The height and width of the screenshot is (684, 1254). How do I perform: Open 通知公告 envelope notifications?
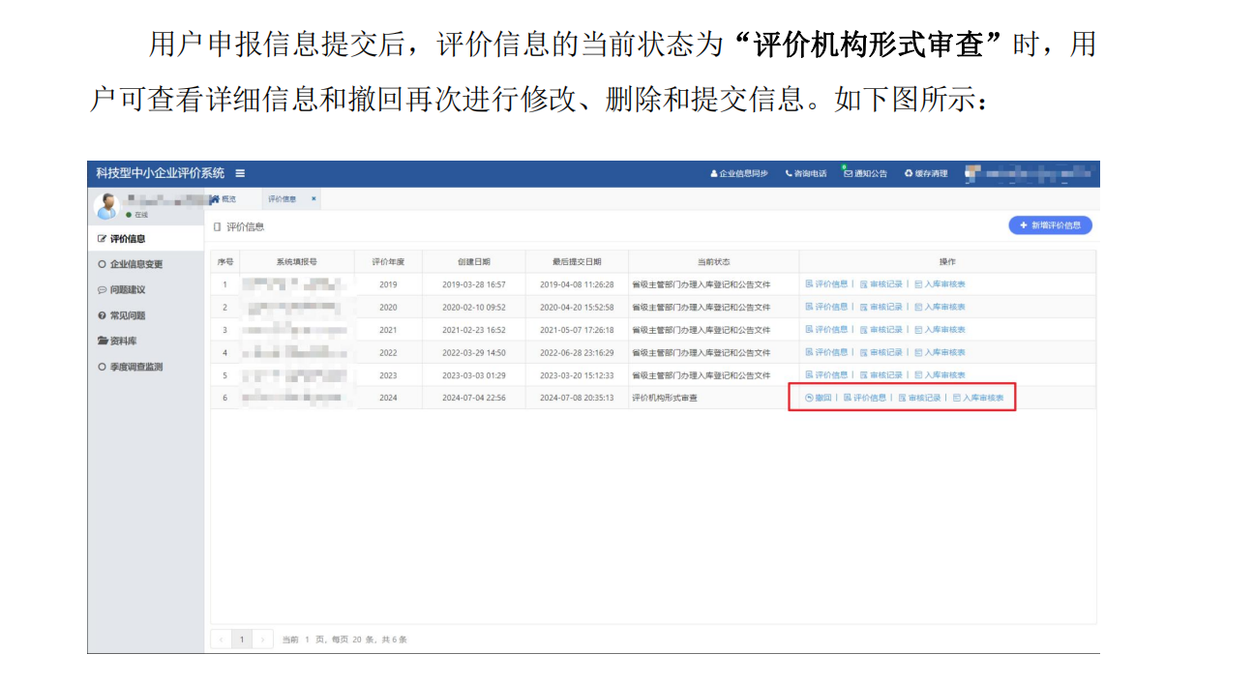point(865,174)
